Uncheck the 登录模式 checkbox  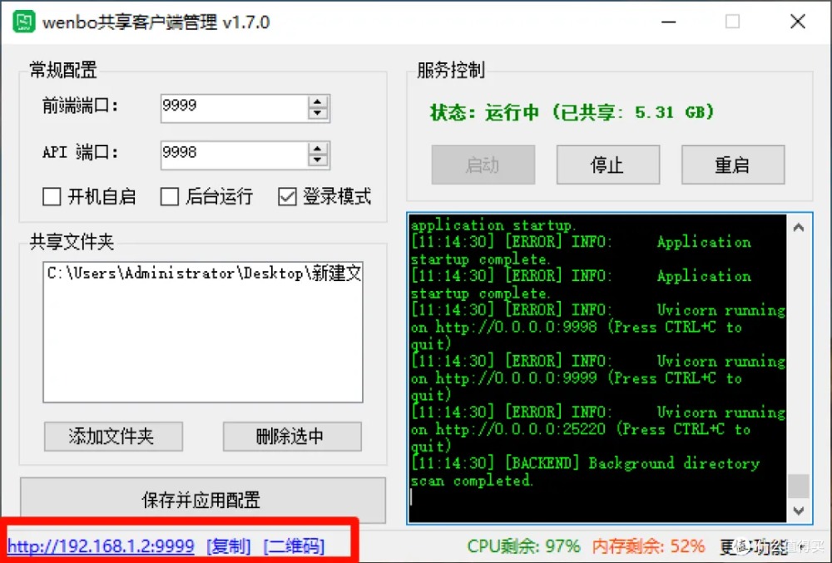click(287, 197)
